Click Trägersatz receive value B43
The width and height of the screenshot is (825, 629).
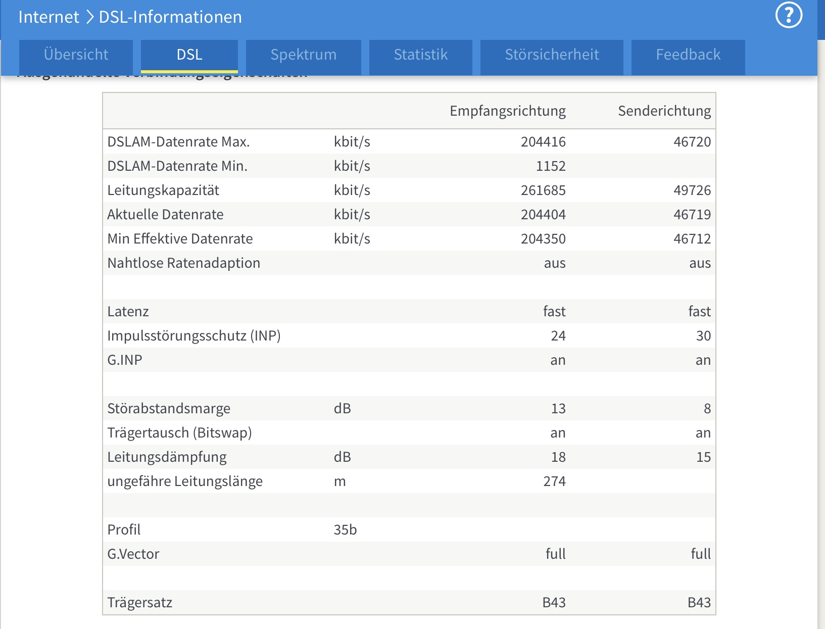point(554,603)
